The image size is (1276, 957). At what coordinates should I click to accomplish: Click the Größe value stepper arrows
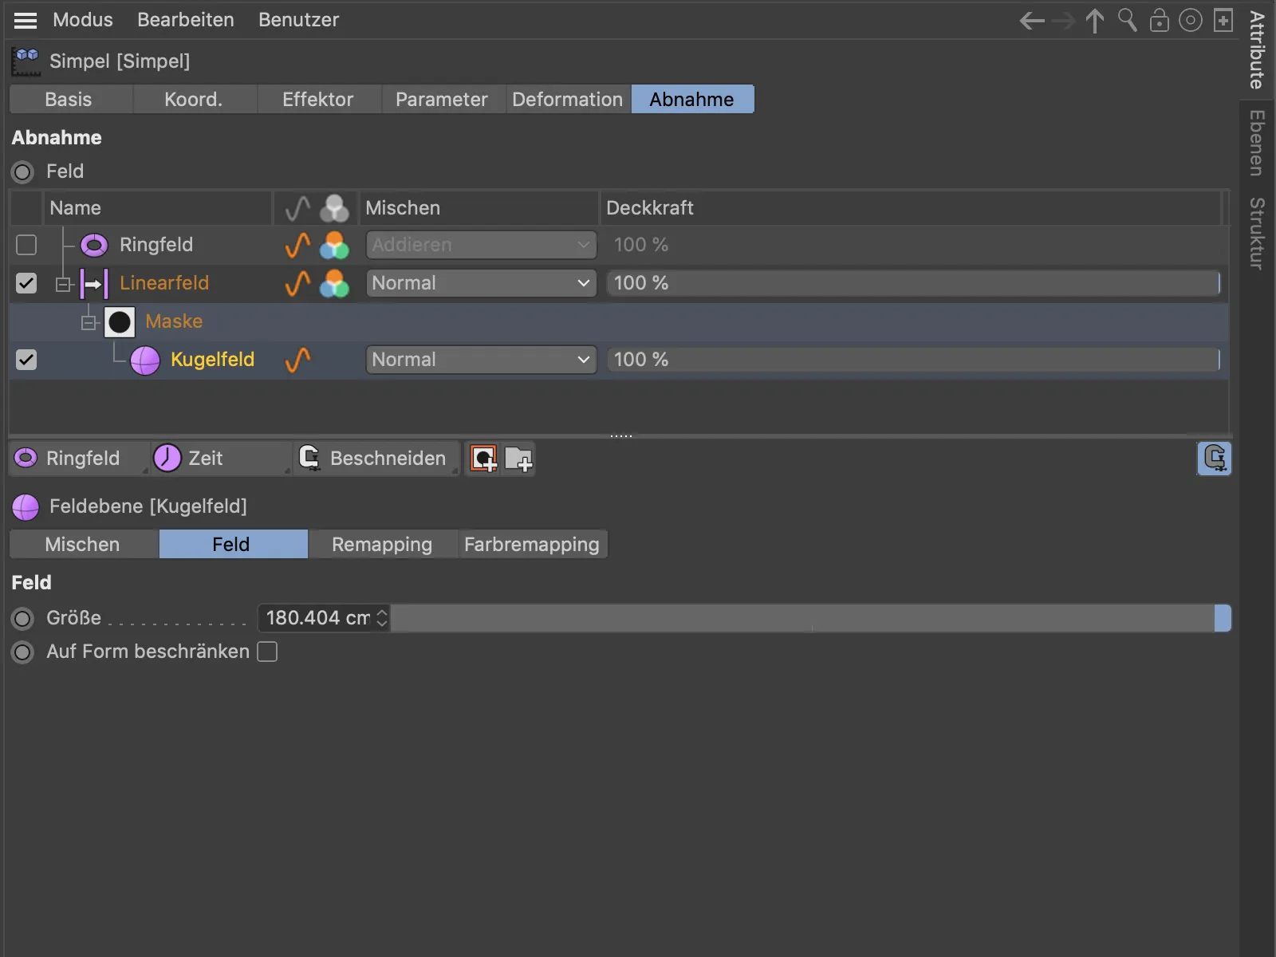(x=382, y=617)
